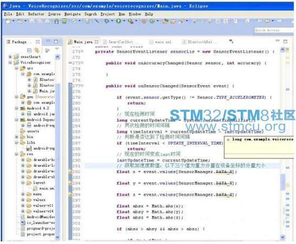
Task: Expand the bin folder node
Action: (x=16, y=137)
